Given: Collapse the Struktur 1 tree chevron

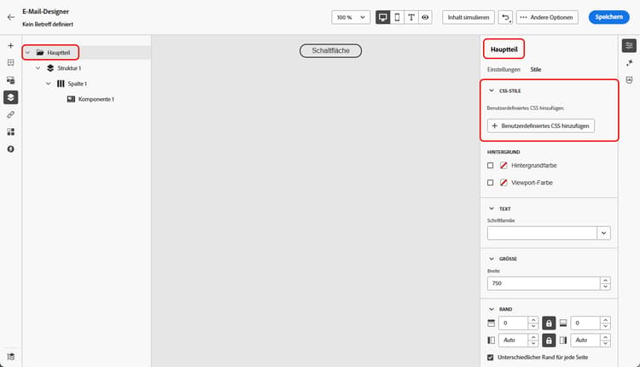Looking at the screenshot, I should click(x=38, y=67).
